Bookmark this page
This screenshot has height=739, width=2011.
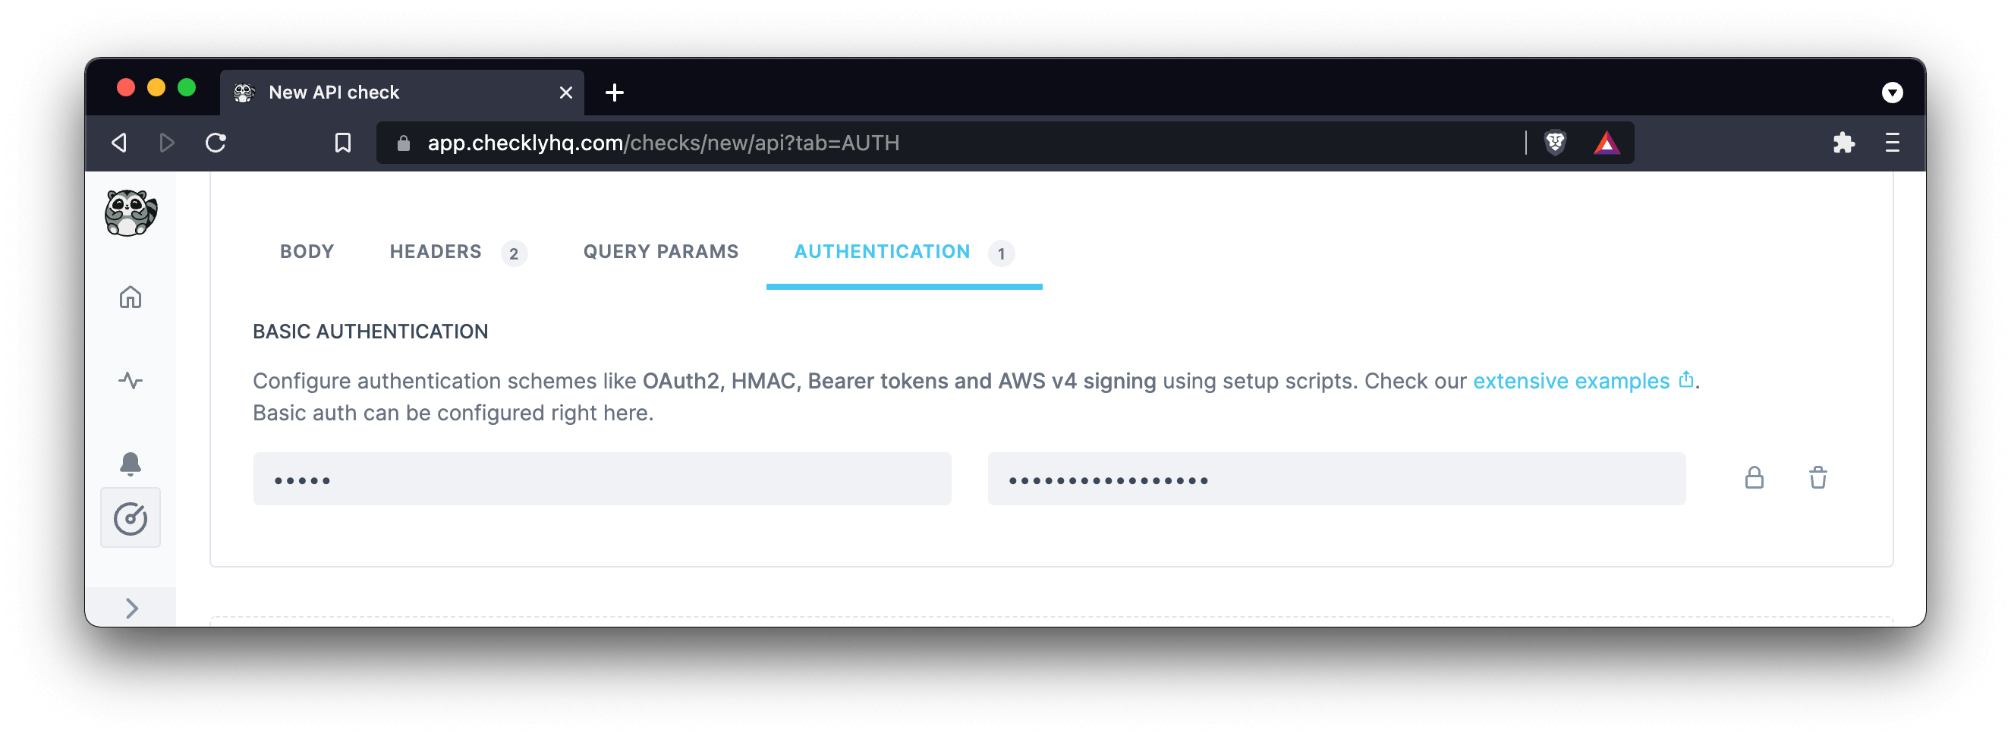point(343,143)
